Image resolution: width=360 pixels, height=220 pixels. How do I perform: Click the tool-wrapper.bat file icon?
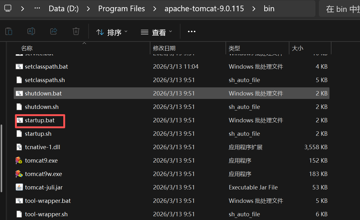pos(19,201)
